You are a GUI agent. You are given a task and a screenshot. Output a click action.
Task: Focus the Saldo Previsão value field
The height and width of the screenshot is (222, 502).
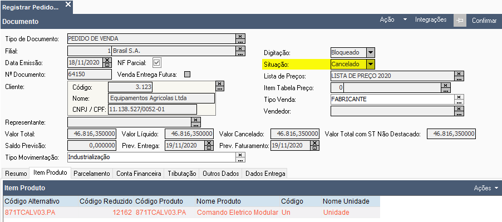click(x=92, y=146)
